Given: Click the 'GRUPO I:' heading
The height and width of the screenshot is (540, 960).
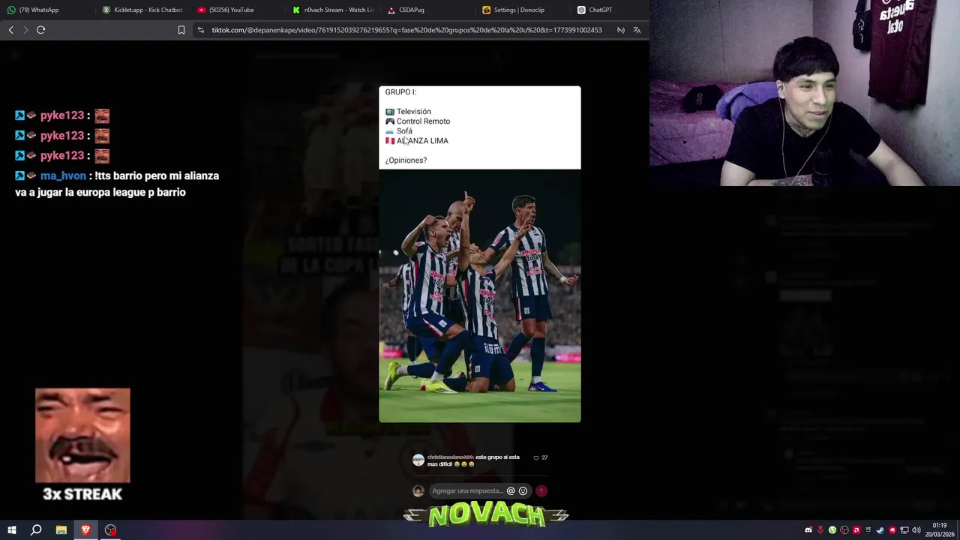Looking at the screenshot, I should coord(400,92).
